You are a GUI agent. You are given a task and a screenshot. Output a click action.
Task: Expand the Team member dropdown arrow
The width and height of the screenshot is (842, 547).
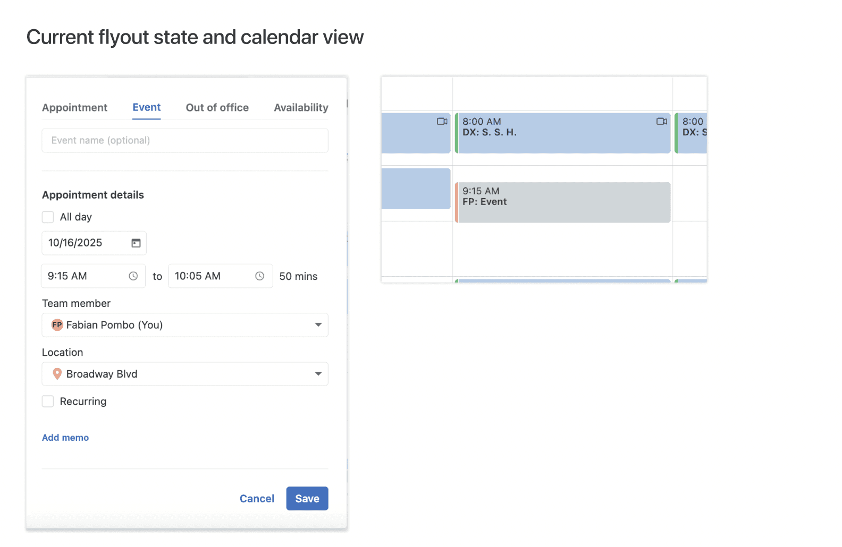pos(318,325)
